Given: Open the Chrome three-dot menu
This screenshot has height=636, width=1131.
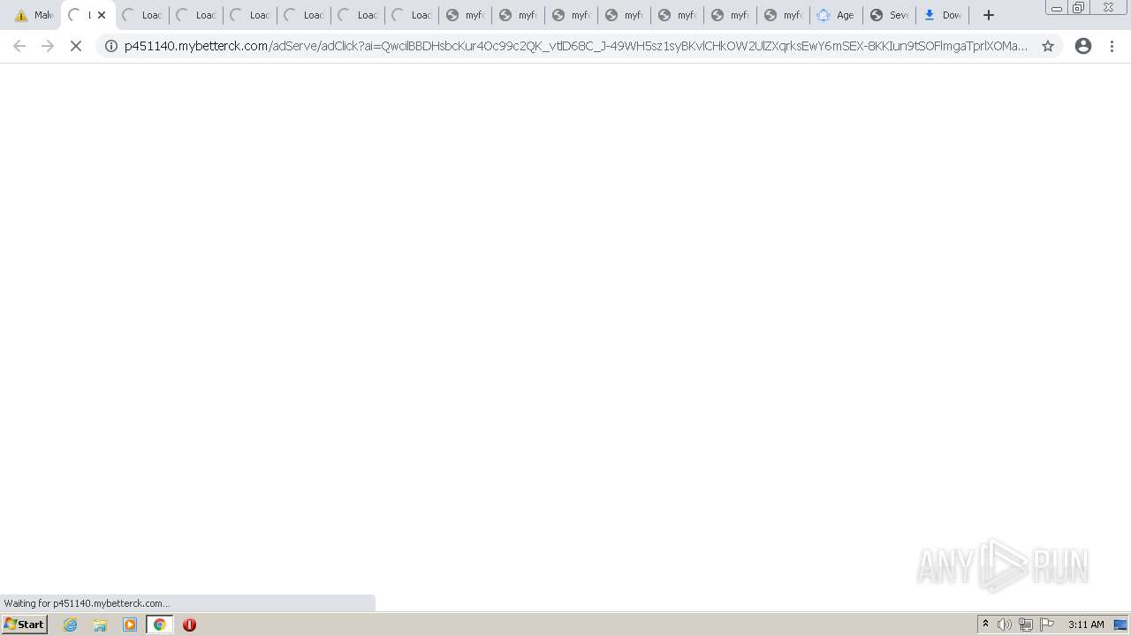Looking at the screenshot, I should [x=1112, y=46].
